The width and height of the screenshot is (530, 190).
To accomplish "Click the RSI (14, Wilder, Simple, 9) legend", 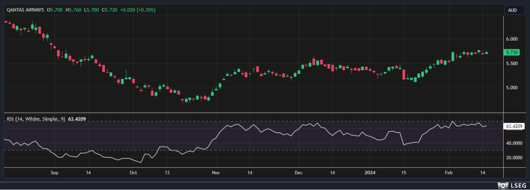I will [x=36, y=119].
